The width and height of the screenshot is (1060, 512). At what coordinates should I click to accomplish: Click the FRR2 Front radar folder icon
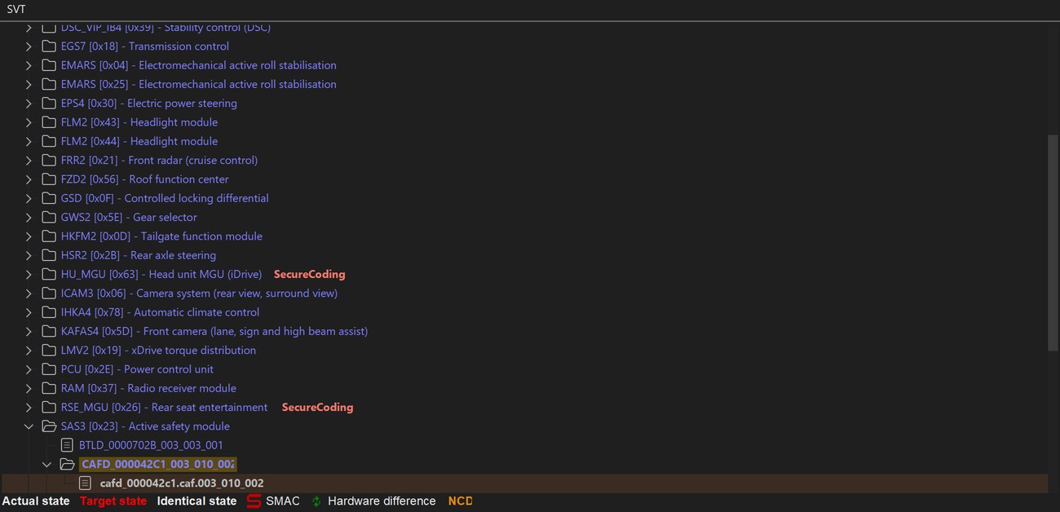(x=49, y=161)
